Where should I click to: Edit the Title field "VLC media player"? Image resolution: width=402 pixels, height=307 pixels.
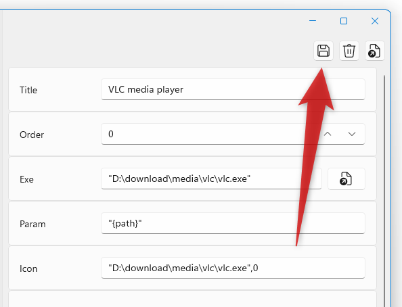click(233, 89)
